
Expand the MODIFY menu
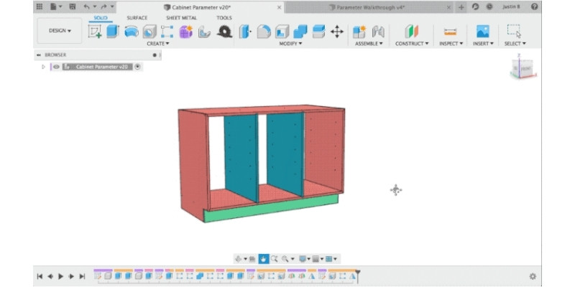point(291,44)
